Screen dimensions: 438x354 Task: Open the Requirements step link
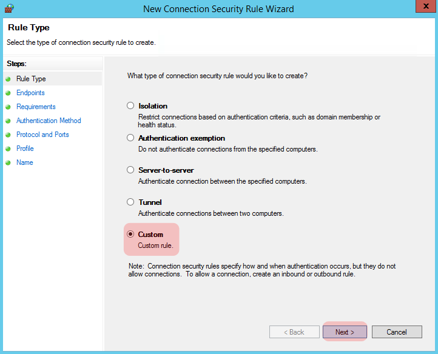[x=36, y=107]
